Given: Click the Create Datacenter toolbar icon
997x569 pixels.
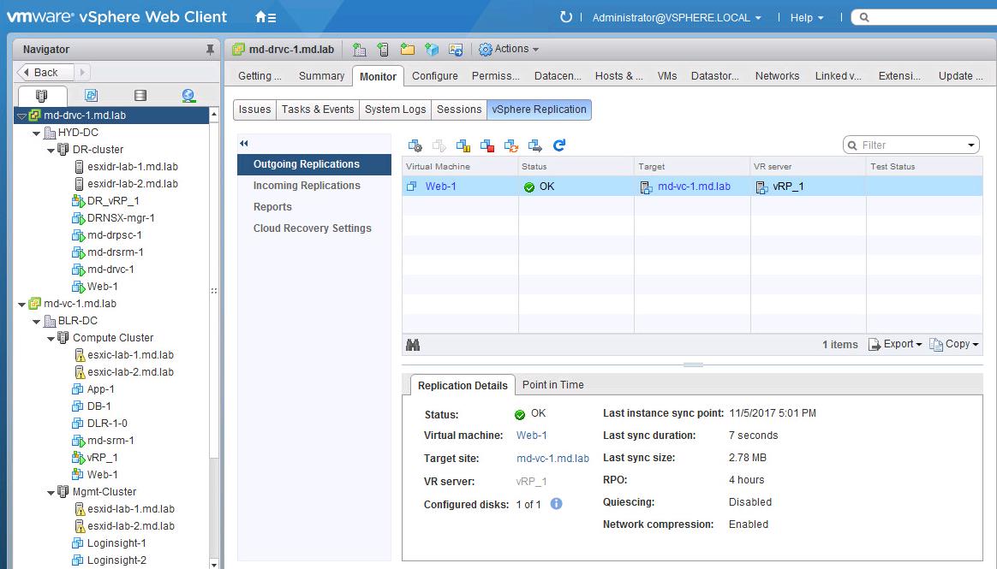Looking at the screenshot, I should point(359,49).
